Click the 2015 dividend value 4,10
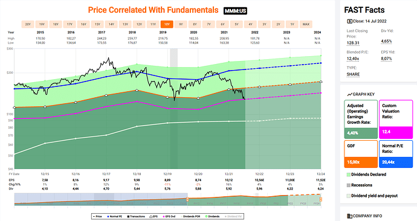Viewport: 417px width, 221px height. click(x=45, y=189)
